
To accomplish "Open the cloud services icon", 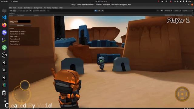I will (162, 11).
